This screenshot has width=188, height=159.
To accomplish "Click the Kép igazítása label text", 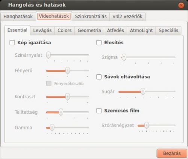I will coord(34,43).
